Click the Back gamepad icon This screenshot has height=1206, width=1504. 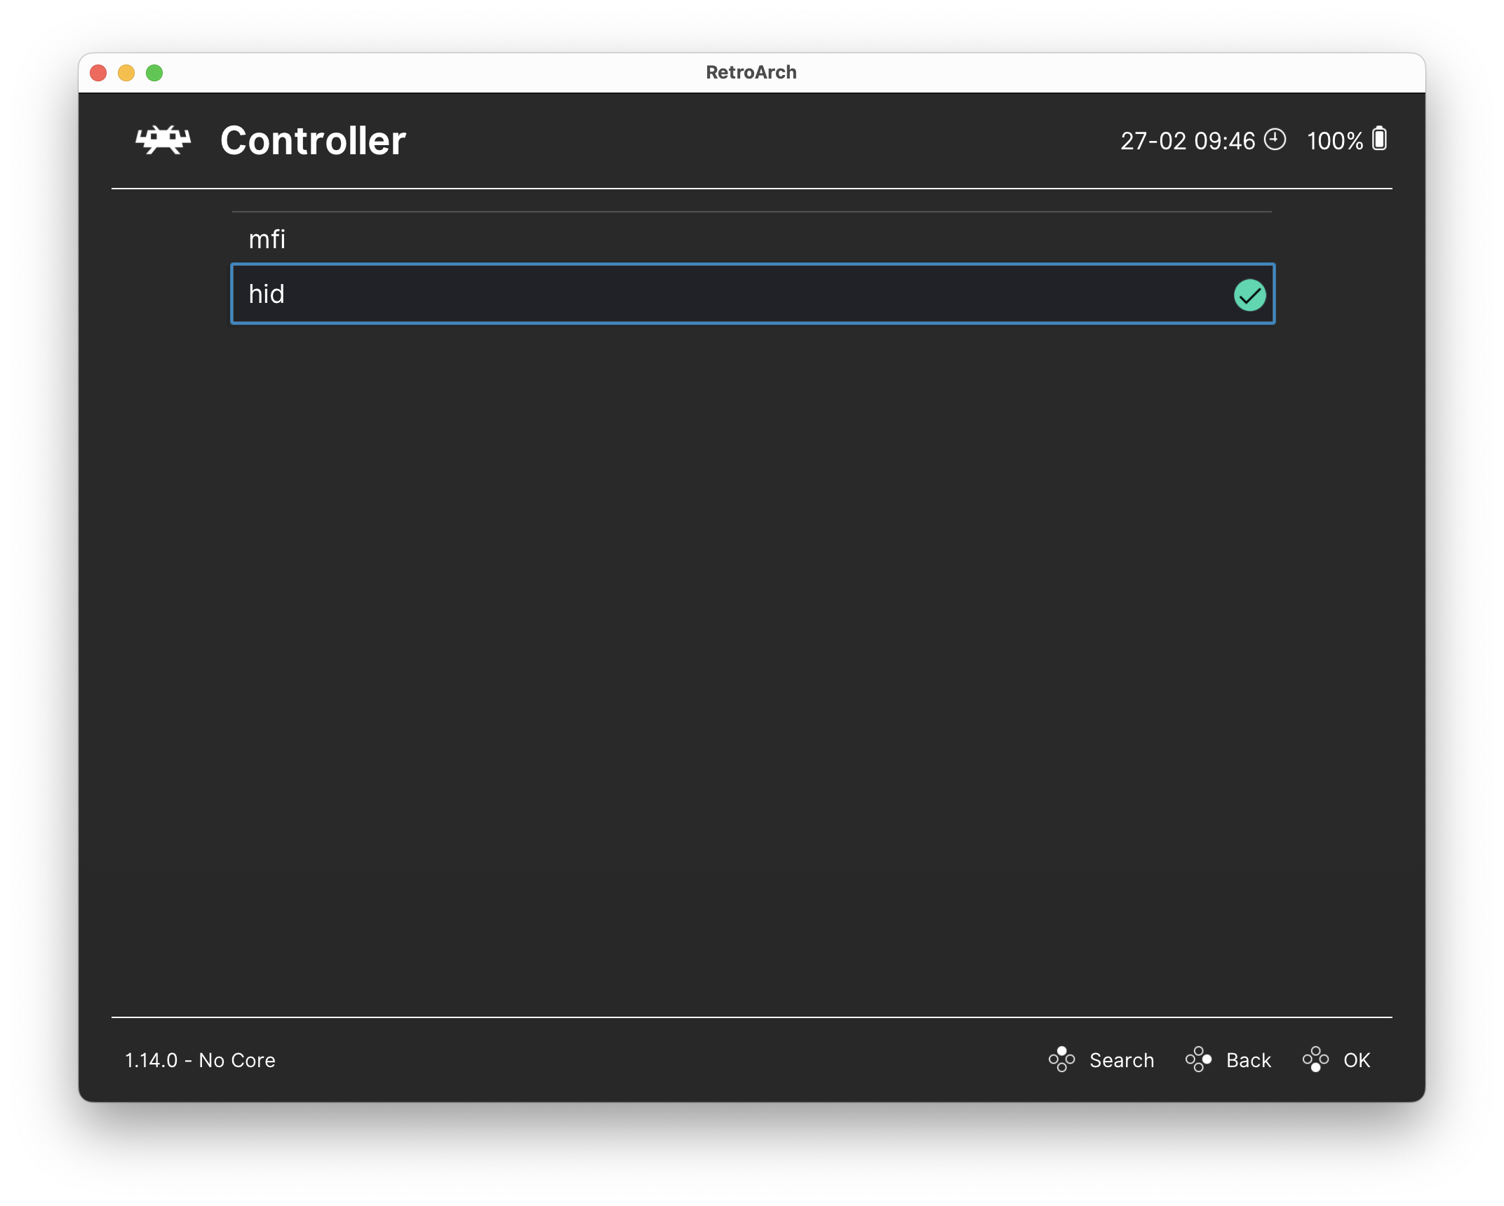click(x=1199, y=1060)
